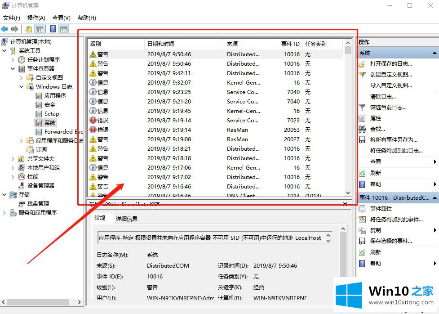Screen dimensions: 439x314
Task: Click the left tree horizontal scrollbar right arrow
Action: click(80, 302)
